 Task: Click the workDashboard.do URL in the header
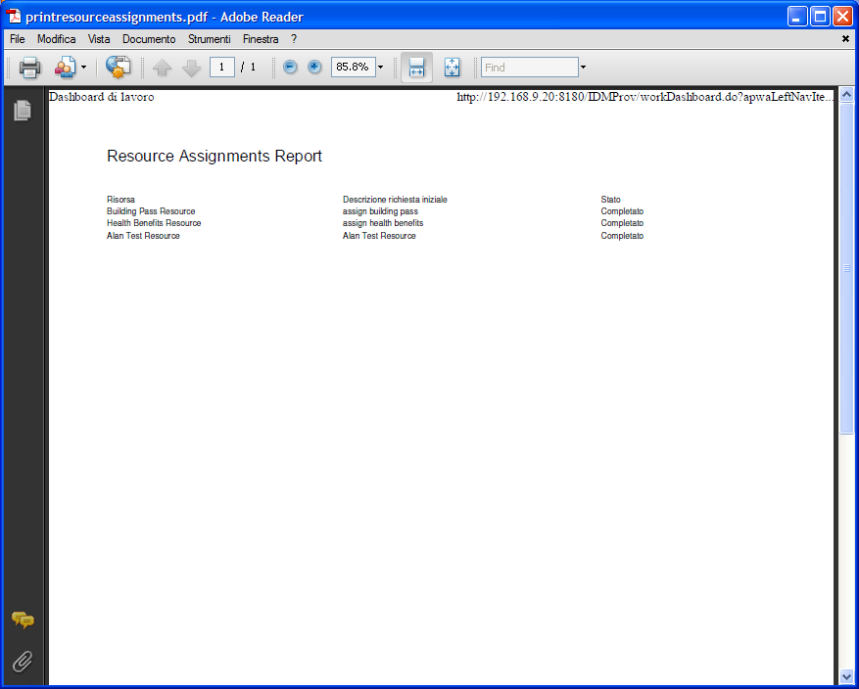[645, 97]
